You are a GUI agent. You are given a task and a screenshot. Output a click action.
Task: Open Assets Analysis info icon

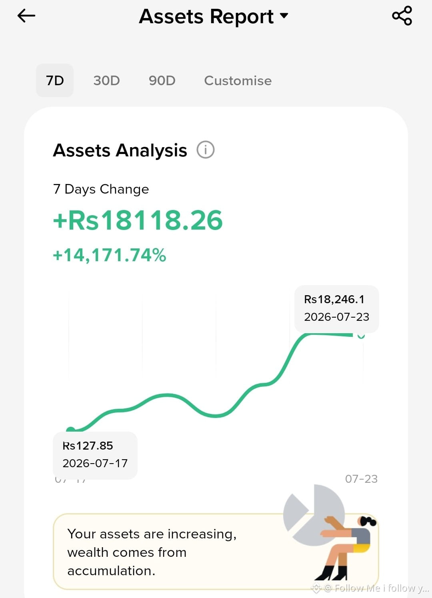206,150
